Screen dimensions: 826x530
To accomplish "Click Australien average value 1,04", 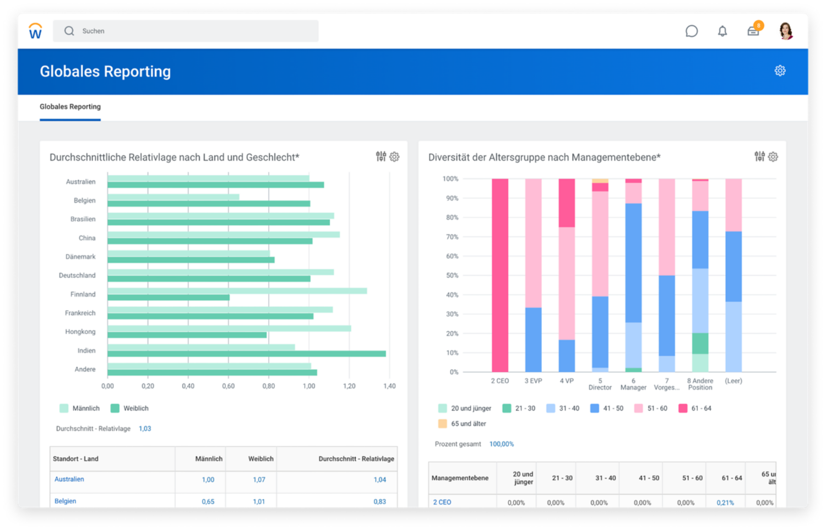I will [380, 480].
